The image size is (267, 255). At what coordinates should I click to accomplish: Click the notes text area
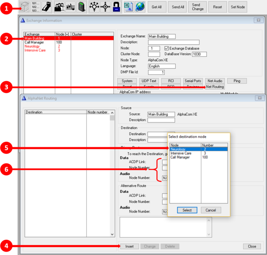tap(166, 227)
